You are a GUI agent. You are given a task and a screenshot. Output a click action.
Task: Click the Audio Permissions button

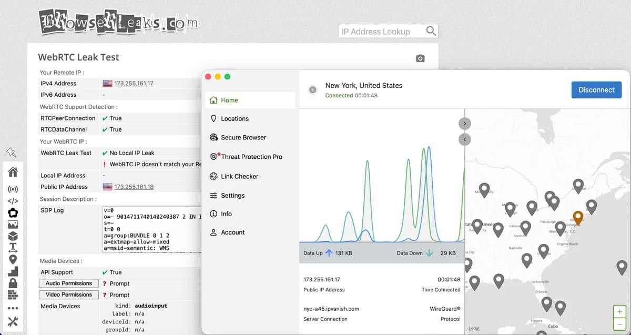tap(69, 283)
